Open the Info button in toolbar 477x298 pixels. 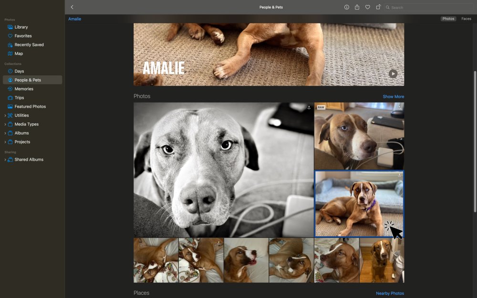[x=346, y=7]
